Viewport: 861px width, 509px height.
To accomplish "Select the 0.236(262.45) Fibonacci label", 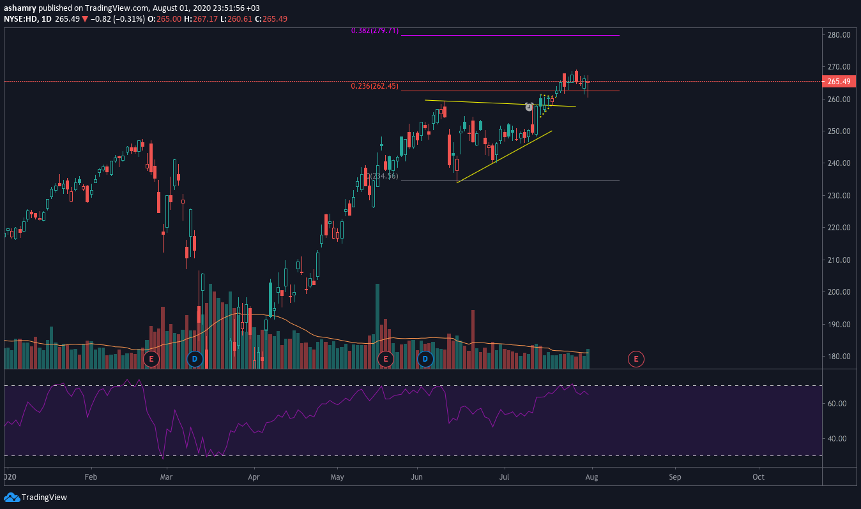I will coord(375,86).
